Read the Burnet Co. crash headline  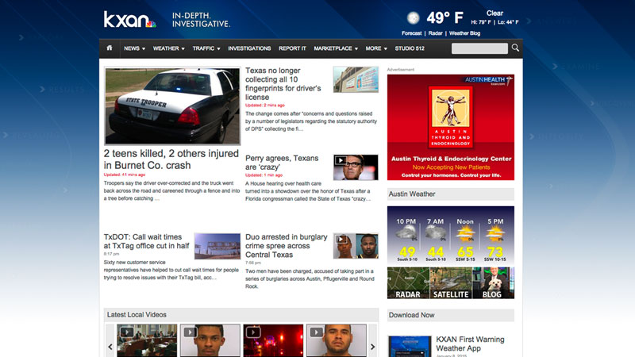171,159
